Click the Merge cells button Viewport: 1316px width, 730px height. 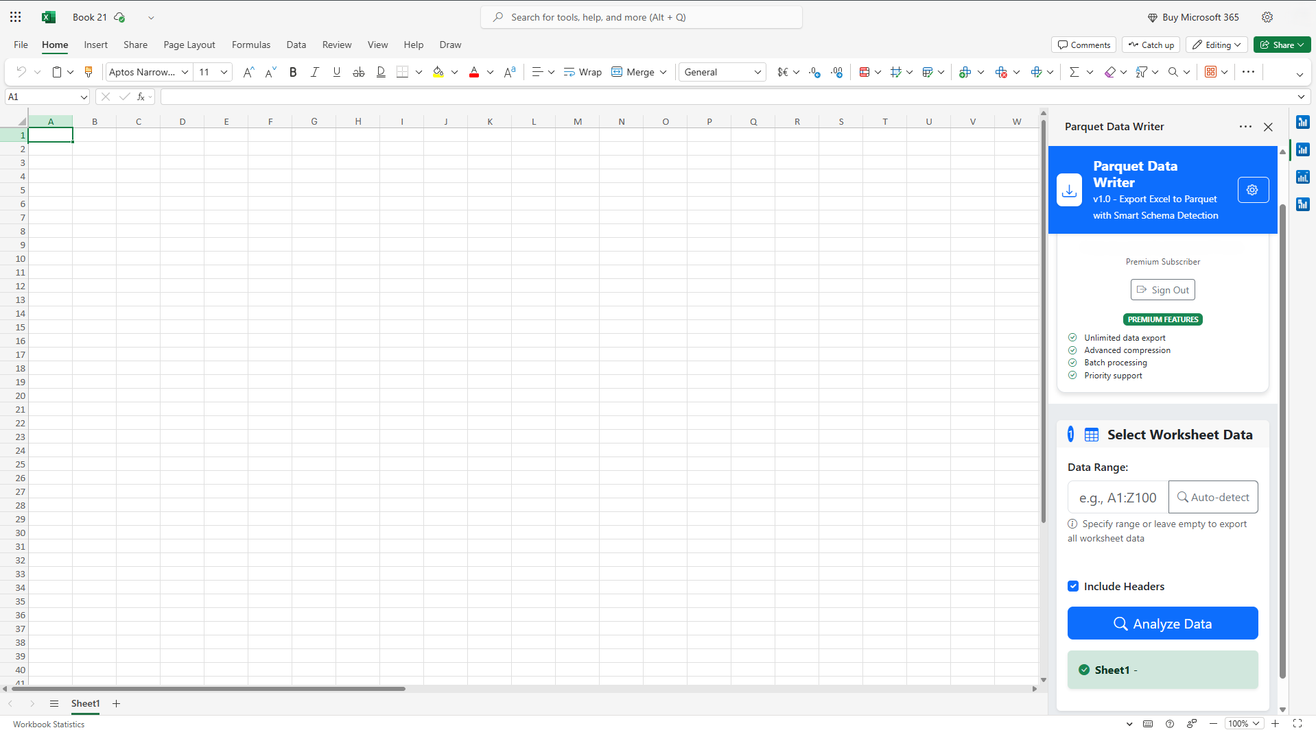pyautogui.click(x=633, y=72)
